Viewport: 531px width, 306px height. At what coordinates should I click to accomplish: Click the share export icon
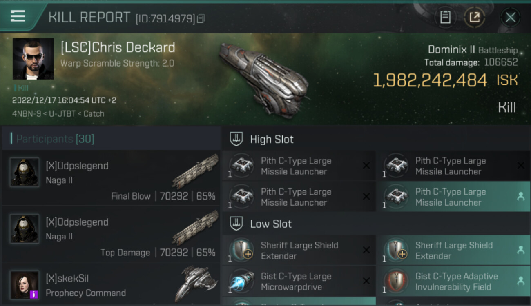(x=474, y=18)
